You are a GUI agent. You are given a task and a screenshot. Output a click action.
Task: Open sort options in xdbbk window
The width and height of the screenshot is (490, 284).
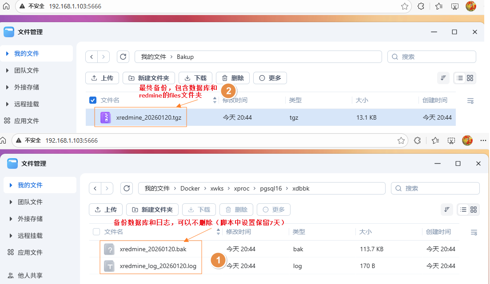click(447, 210)
